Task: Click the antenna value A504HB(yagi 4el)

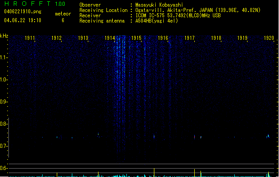Action: pos(157,21)
